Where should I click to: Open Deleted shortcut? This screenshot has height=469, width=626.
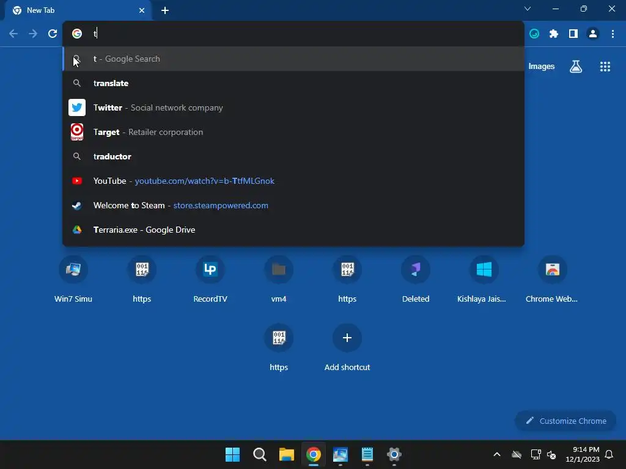[416, 279]
